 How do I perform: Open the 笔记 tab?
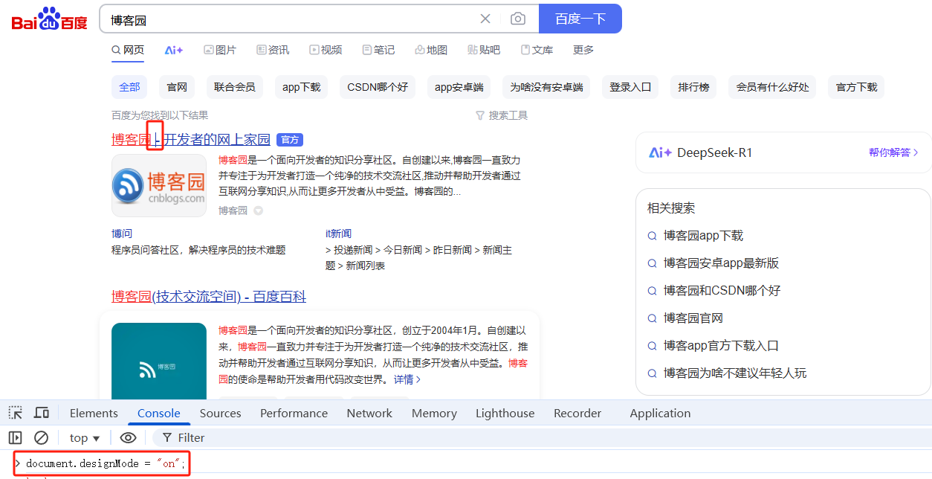[378, 50]
